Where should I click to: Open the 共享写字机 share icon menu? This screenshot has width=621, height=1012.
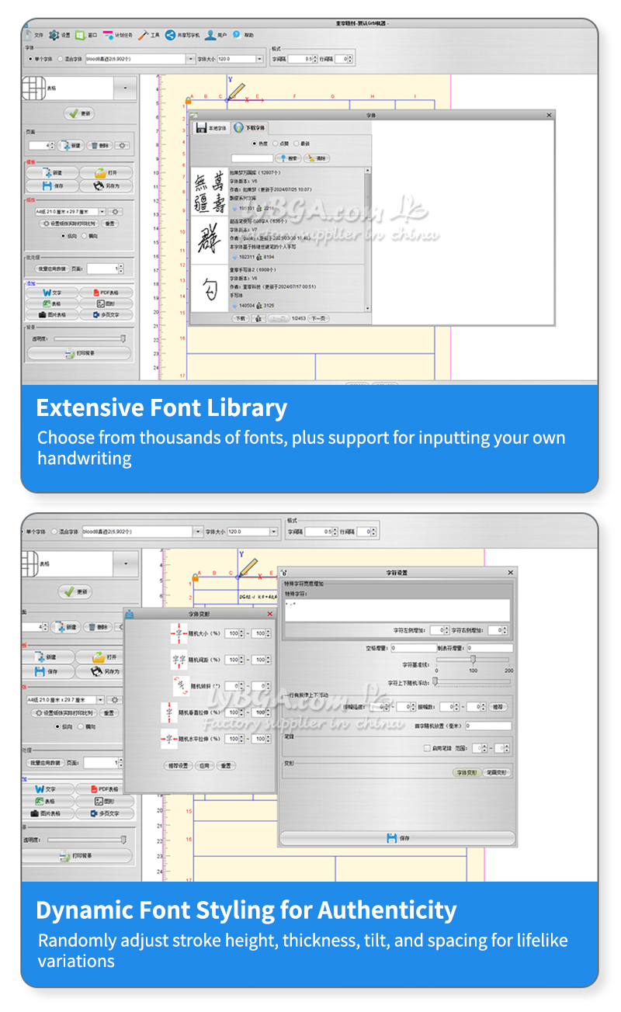pyautogui.click(x=170, y=35)
